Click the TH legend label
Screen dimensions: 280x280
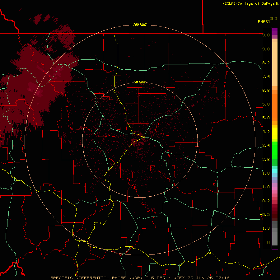pos(267,242)
